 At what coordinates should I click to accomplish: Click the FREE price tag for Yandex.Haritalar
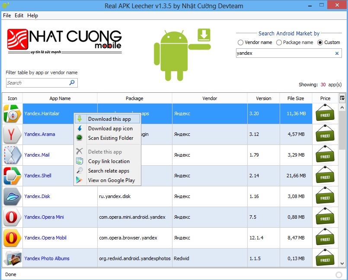pos(325,113)
